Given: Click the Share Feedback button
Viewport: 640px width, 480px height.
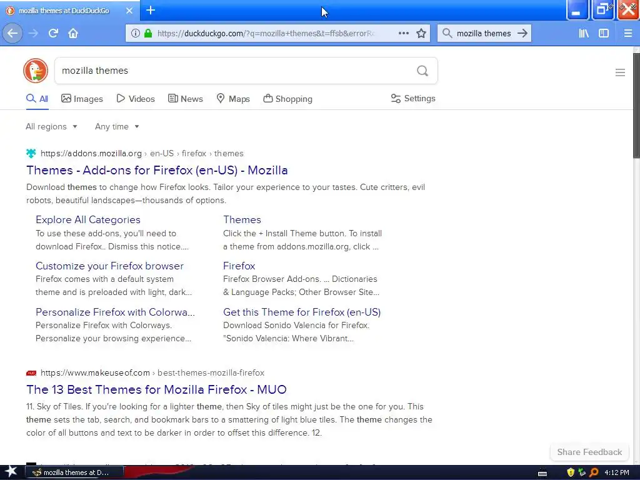Looking at the screenshot, I should [x=589, y=452].
